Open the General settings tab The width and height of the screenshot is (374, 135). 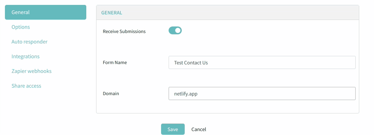45,12
